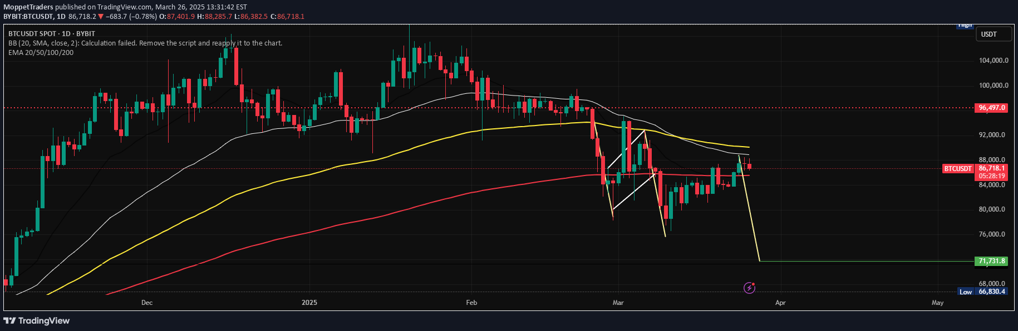
Task: Click 100,000.0 on the price axis
Action: [x=994, y=86]
